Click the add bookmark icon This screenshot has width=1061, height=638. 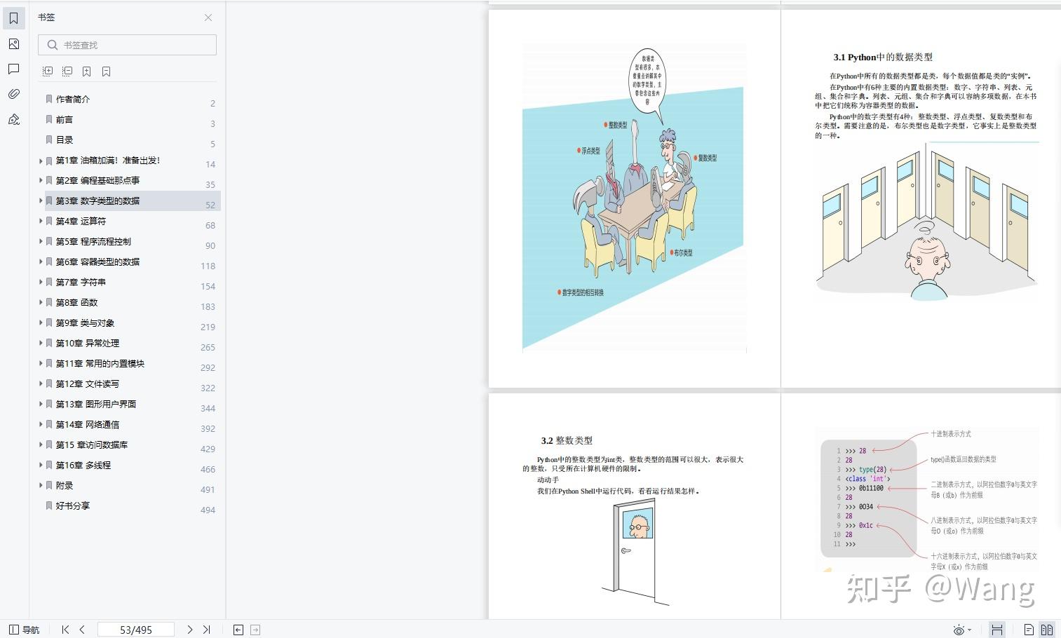(86, 71)
